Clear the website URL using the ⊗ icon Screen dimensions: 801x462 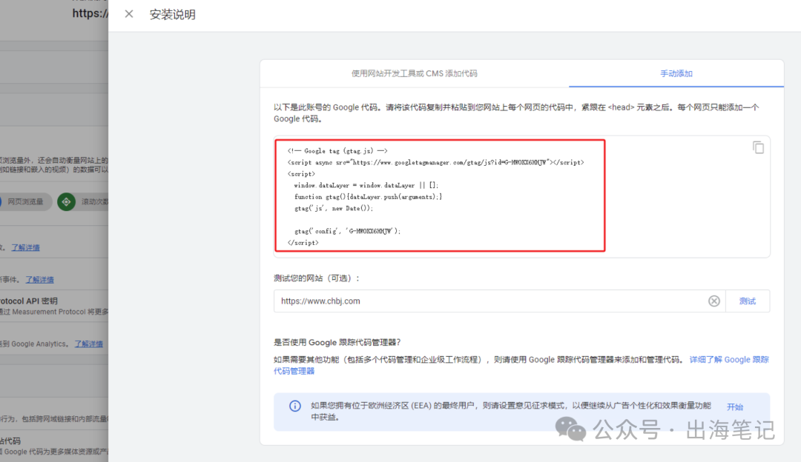(x=714, y=301)
